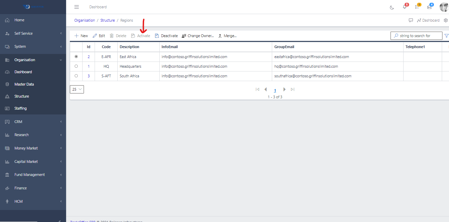Click the Deactivate toolbar button
This screenshot has width=449, height=222.
(167, 36)
